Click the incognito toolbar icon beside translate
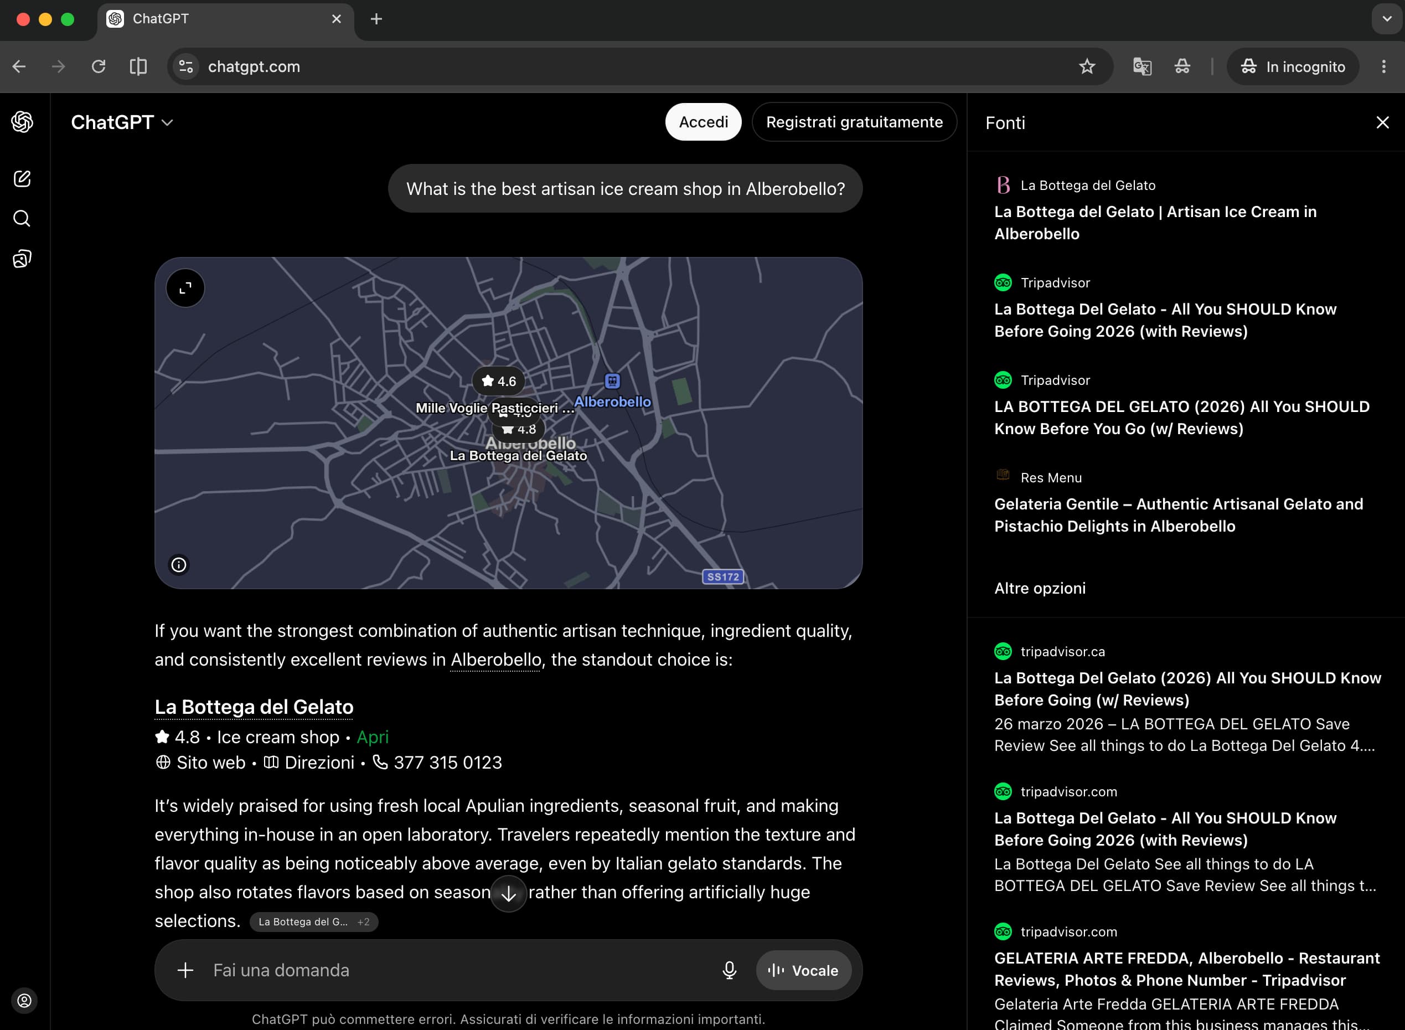This screenshot has width=1405, height=1030. click(1182, 66)
